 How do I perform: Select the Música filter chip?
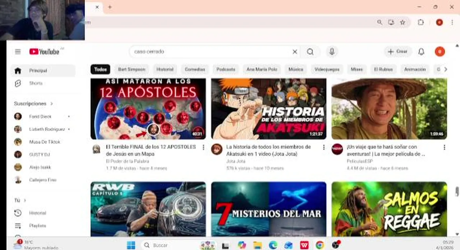pyautogui.click(x=296, y=69)
